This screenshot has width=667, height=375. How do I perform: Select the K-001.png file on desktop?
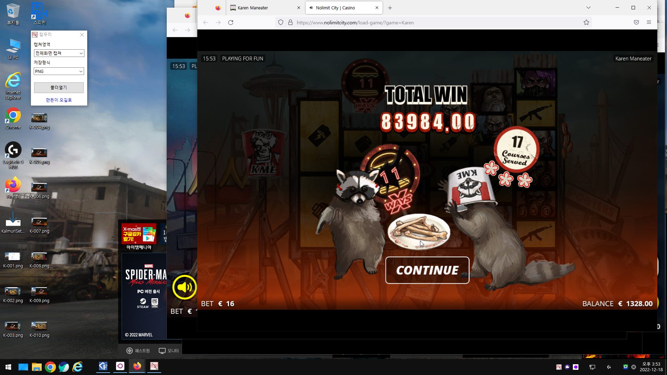(13, 260)
